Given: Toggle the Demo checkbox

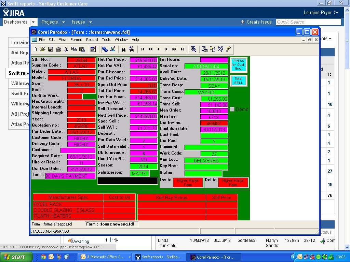Looking at the screenshot, I should point(232,109).
